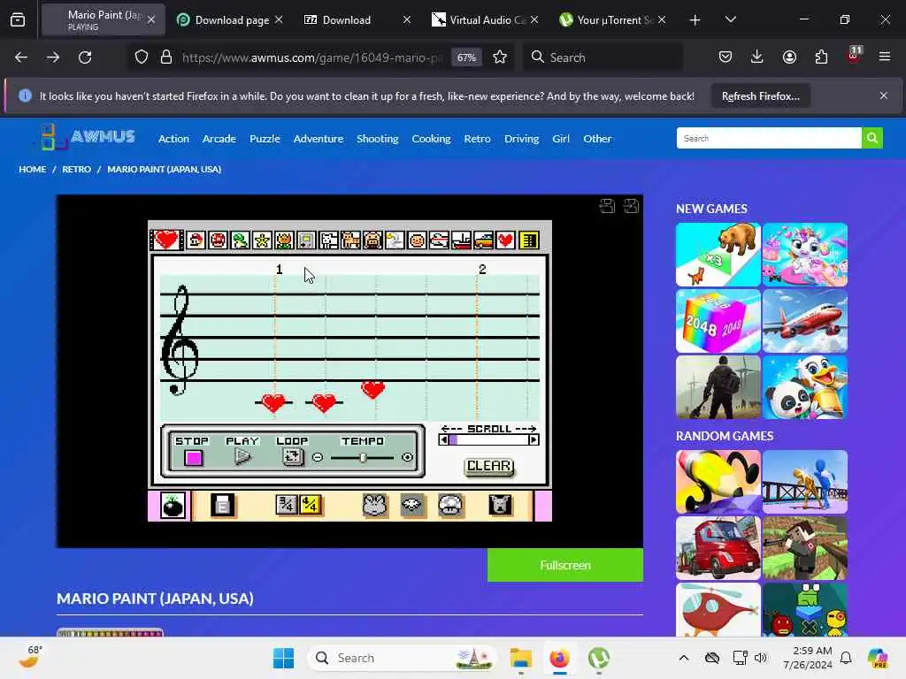
Task: Show hidden system tray icons chevron
Action: tap(684, 658)
